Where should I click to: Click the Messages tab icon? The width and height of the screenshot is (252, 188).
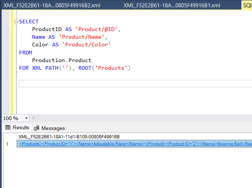(37, 128)
